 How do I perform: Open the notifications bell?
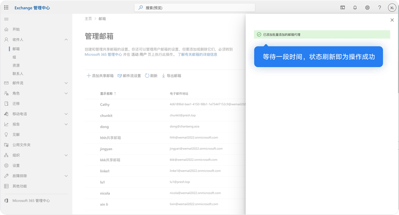click(x=355, y=8)
